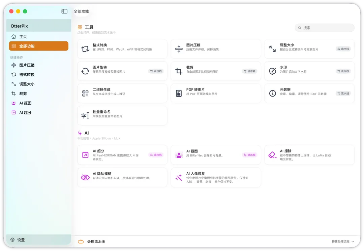Image resolution: width=364 pixels, height=251 pixels.
Task: Click the AI 隐私模糊 card's crossed-eye icon
Action: (x=85, y=178)
